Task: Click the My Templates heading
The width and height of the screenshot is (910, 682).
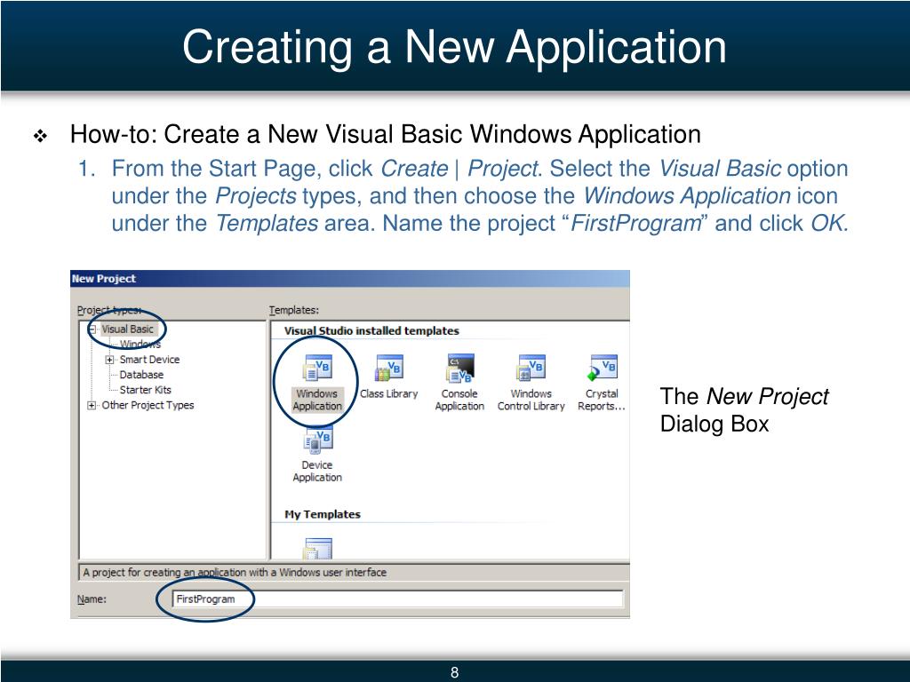Action: 323,514
